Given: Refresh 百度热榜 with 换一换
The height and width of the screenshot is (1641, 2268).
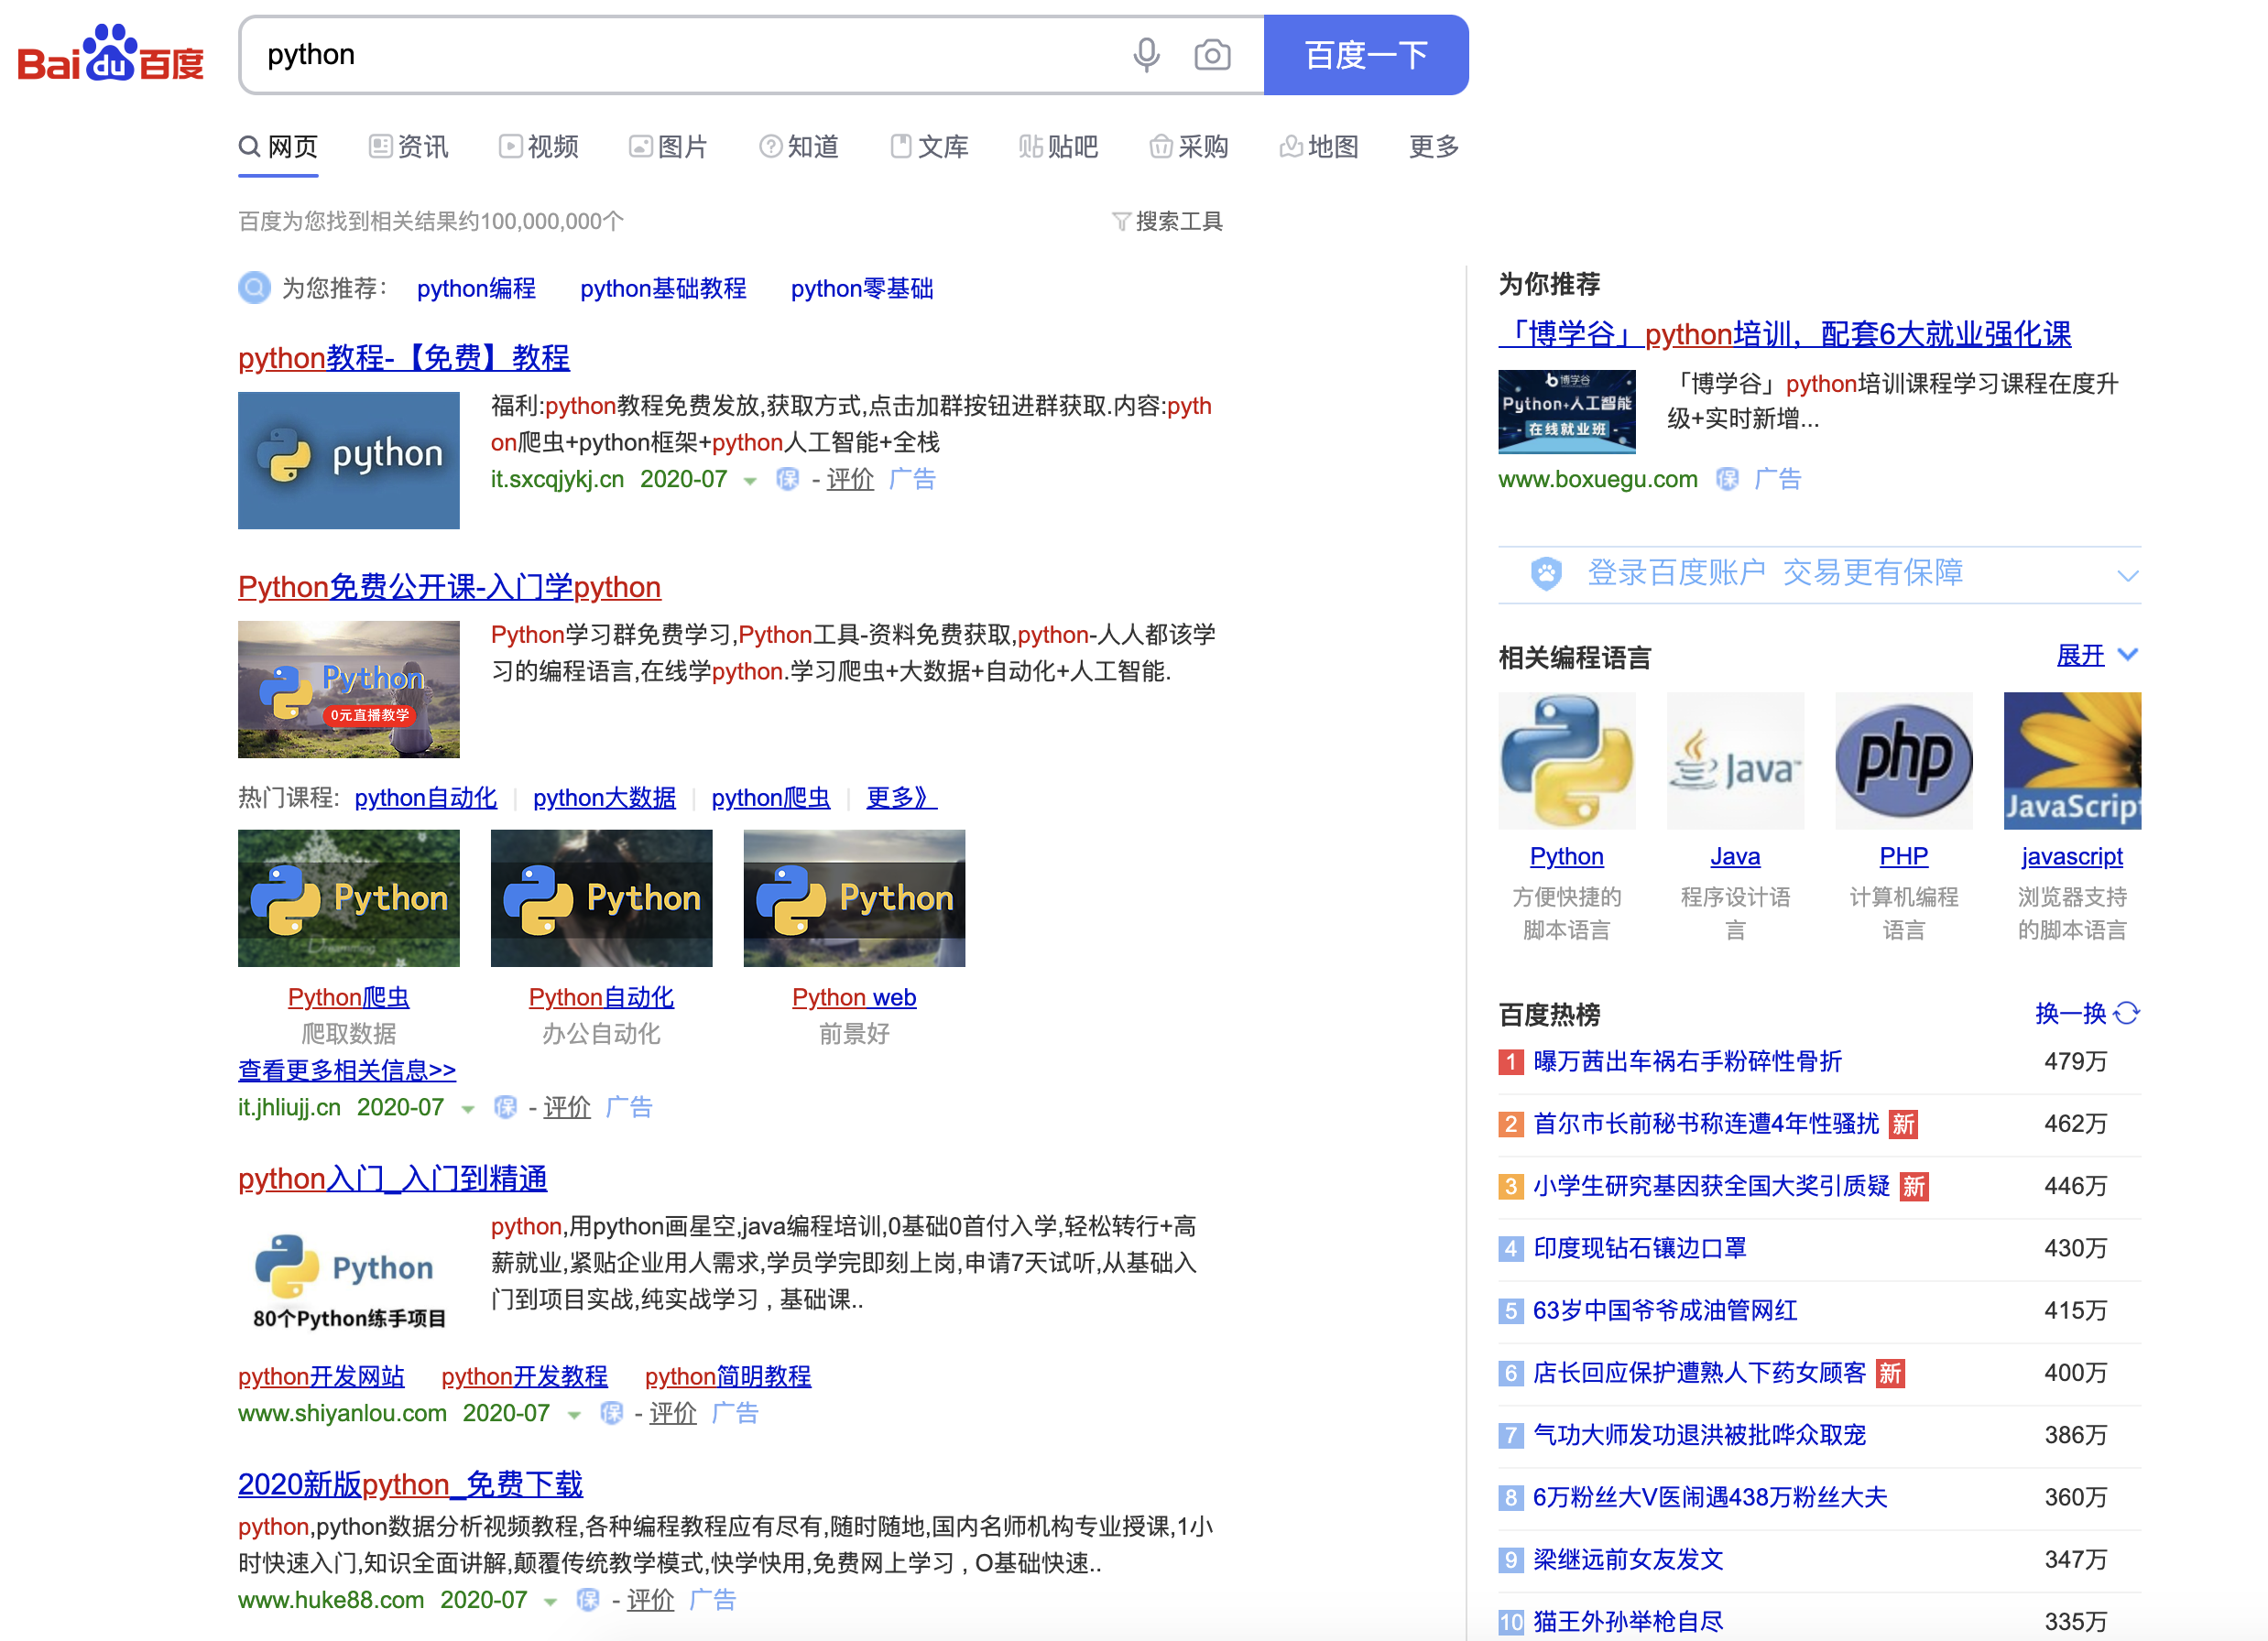Looking at the screenshot, I should [x=2087, y=1013].
